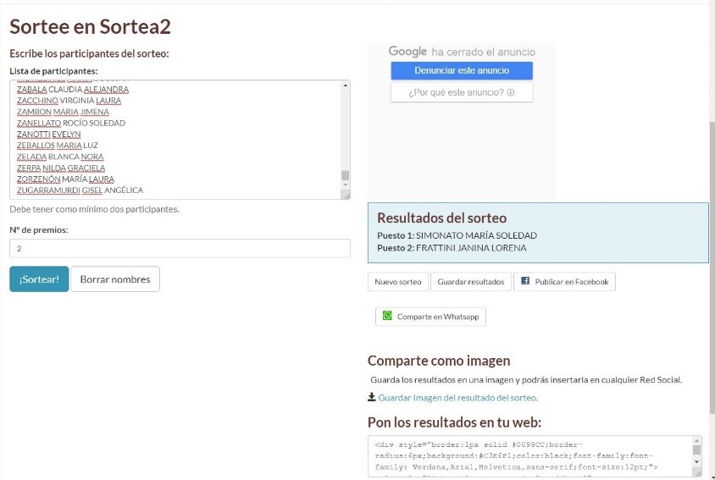715x480 pixels.
Task: Select ZERPA NILDA GRACIELA in the list
Action: 61,168
